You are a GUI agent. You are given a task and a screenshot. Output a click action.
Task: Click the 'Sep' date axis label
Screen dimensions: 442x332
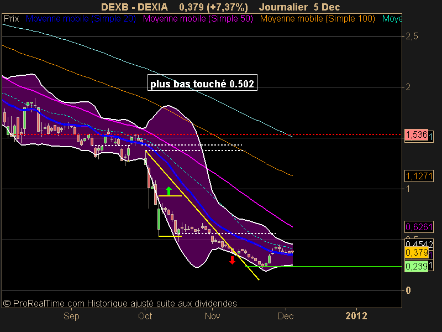pos(71,316)
